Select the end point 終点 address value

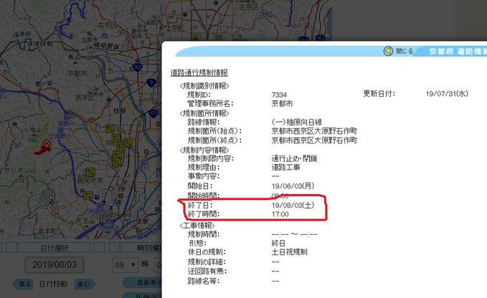pyautogui.click(x=314, y=140)
